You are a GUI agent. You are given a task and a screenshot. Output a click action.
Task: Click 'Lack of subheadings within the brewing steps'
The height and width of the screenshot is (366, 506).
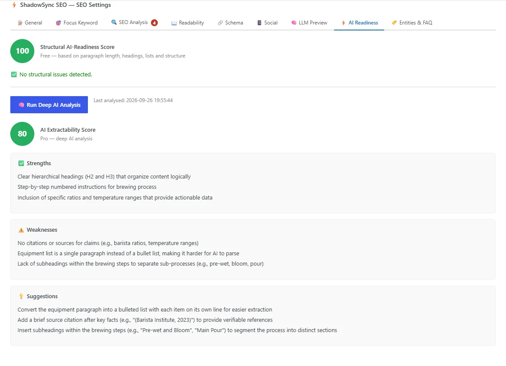140,263
